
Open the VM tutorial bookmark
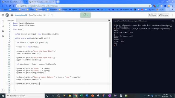(x=91, y=10)
